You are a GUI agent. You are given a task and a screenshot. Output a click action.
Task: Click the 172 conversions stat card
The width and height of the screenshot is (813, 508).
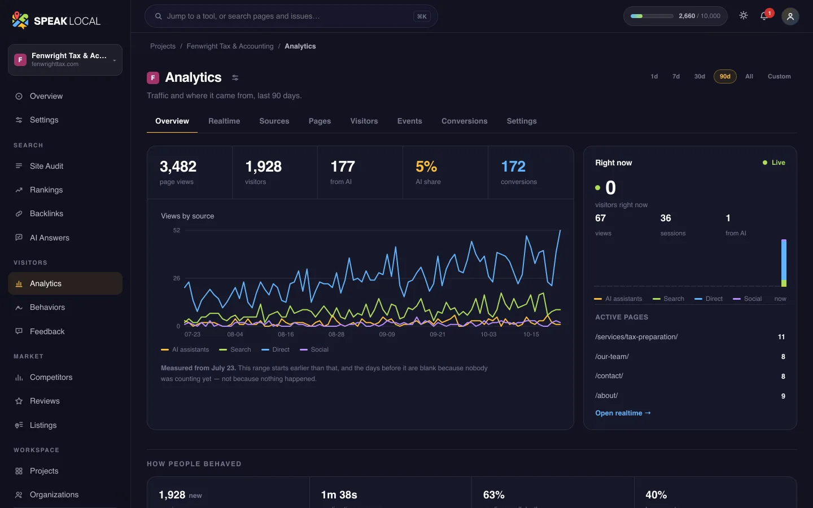point(531,173)
